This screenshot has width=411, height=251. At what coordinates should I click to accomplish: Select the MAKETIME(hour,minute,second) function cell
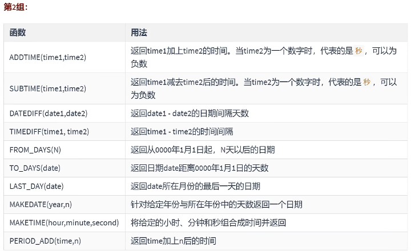coord(64,223)
